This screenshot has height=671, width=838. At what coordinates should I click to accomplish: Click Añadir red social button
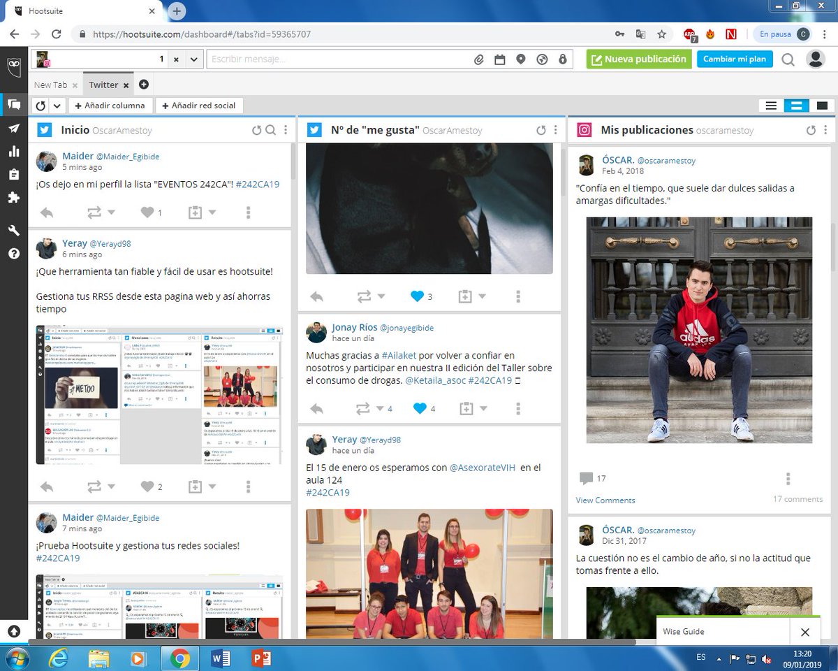point(198,106)
